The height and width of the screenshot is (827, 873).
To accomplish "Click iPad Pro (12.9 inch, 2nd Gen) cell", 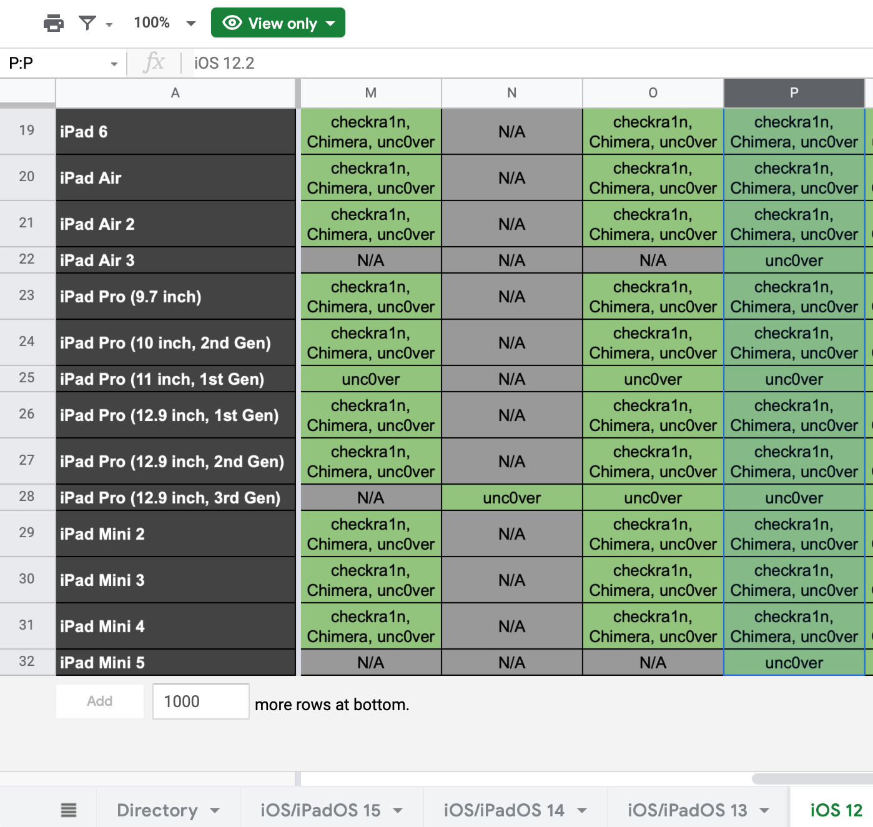I will (175, 462).
